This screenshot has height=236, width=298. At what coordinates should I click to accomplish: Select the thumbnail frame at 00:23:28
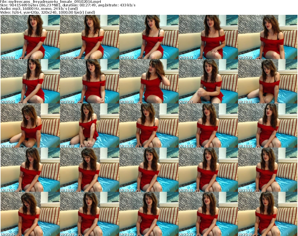click(x=90, y=214)
